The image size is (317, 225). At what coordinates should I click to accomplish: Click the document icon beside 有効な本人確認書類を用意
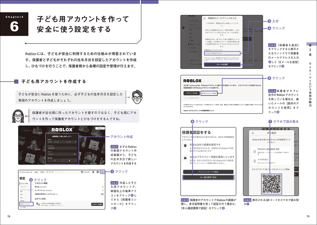coord(255,151)
